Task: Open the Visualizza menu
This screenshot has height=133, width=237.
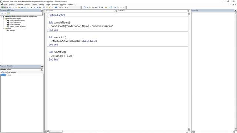Action: coord(20,4)
